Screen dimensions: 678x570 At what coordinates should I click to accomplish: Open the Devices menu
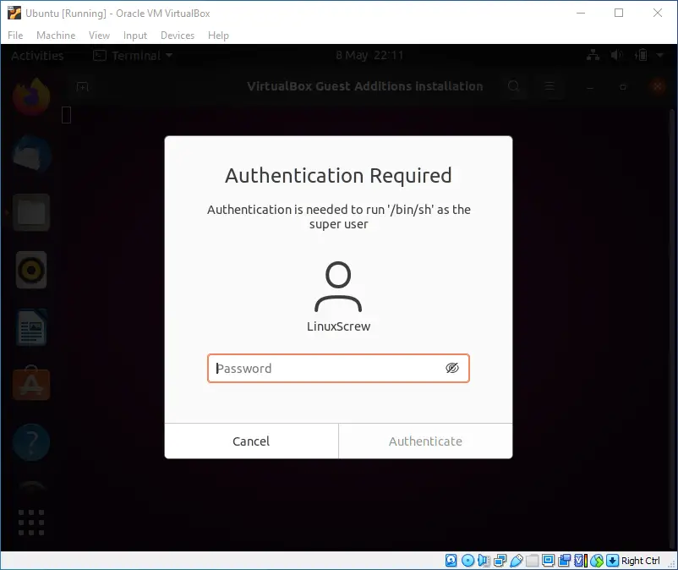(178, 36)
